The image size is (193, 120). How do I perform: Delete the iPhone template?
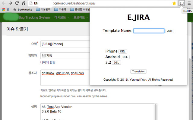[123, 51]
